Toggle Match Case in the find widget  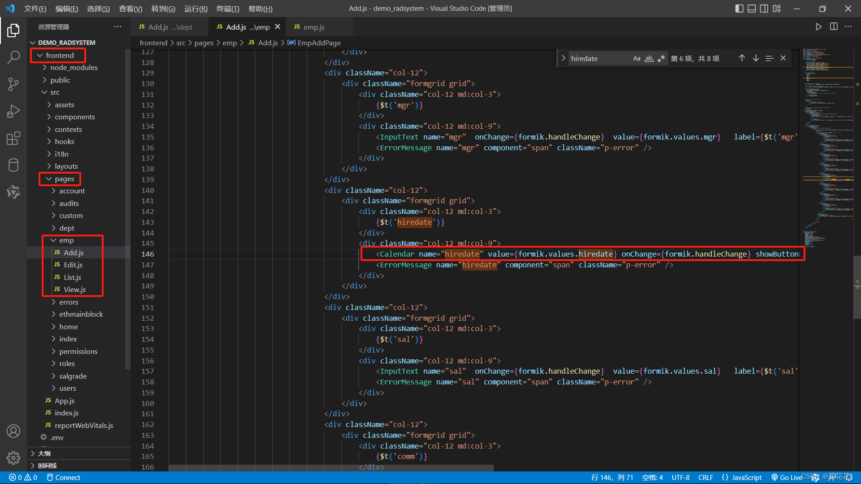[x=636, y=58]
